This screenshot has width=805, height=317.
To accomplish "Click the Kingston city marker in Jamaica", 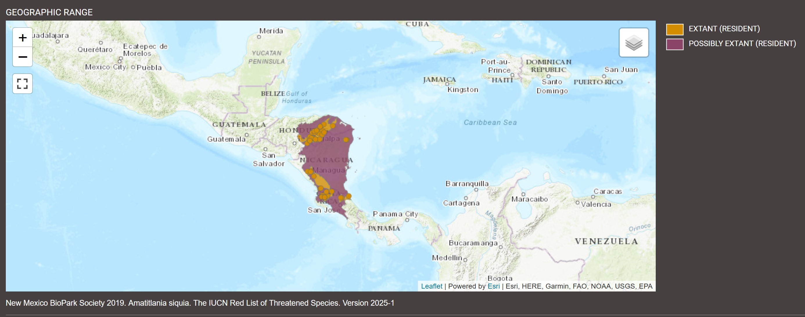I will pos(447,84).
